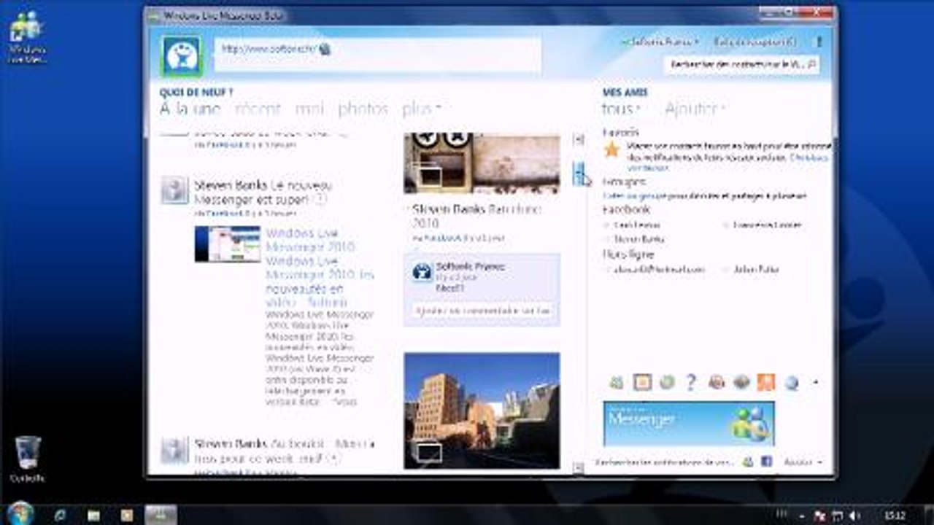Viewport: 934px width, 525px height.
Task: Click the feed scrollbar up arrow
Action: point(579,139)
